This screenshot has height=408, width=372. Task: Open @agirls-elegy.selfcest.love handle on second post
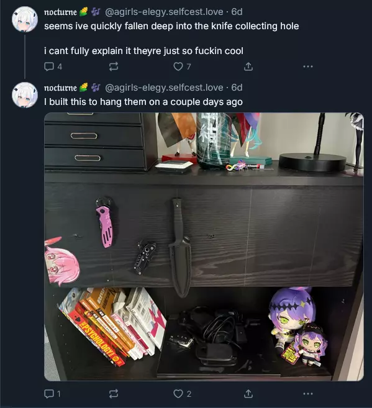(x=164, y=88)
